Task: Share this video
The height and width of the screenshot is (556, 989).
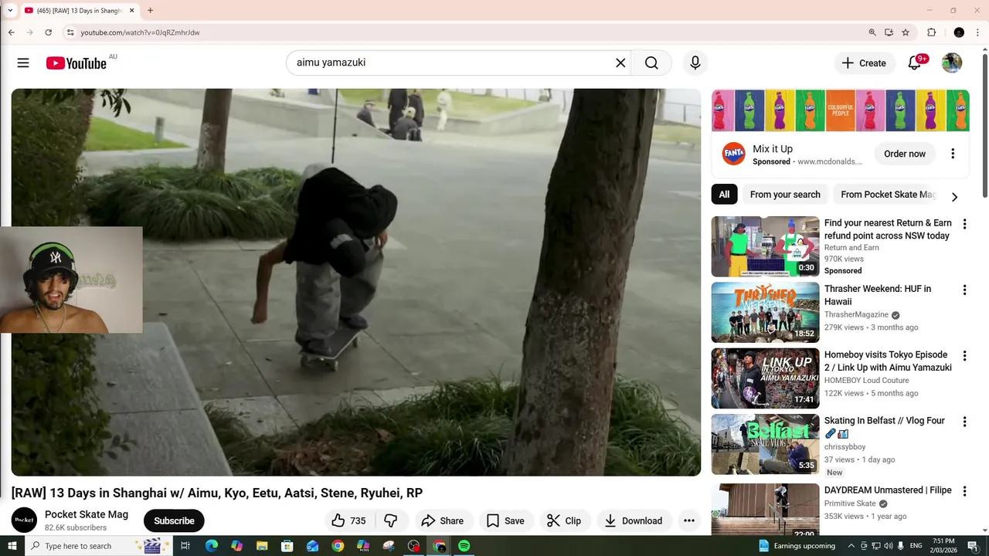Action: tap(443, 520)
